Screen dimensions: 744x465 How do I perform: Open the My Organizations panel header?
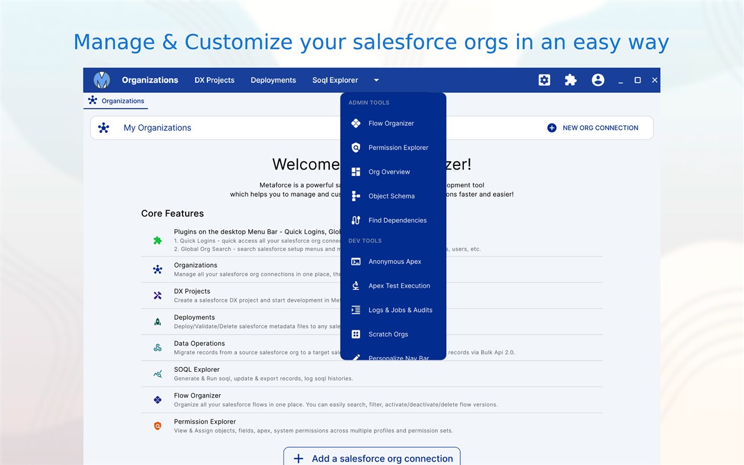[x=157, y=128]
